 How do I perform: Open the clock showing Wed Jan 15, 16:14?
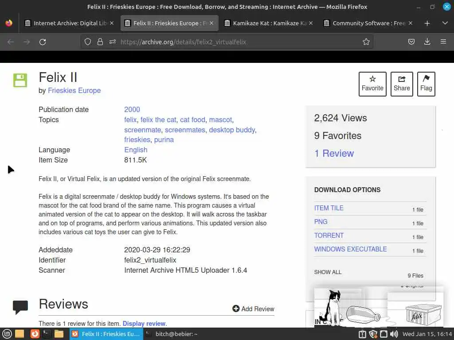[x=427, y=334]
